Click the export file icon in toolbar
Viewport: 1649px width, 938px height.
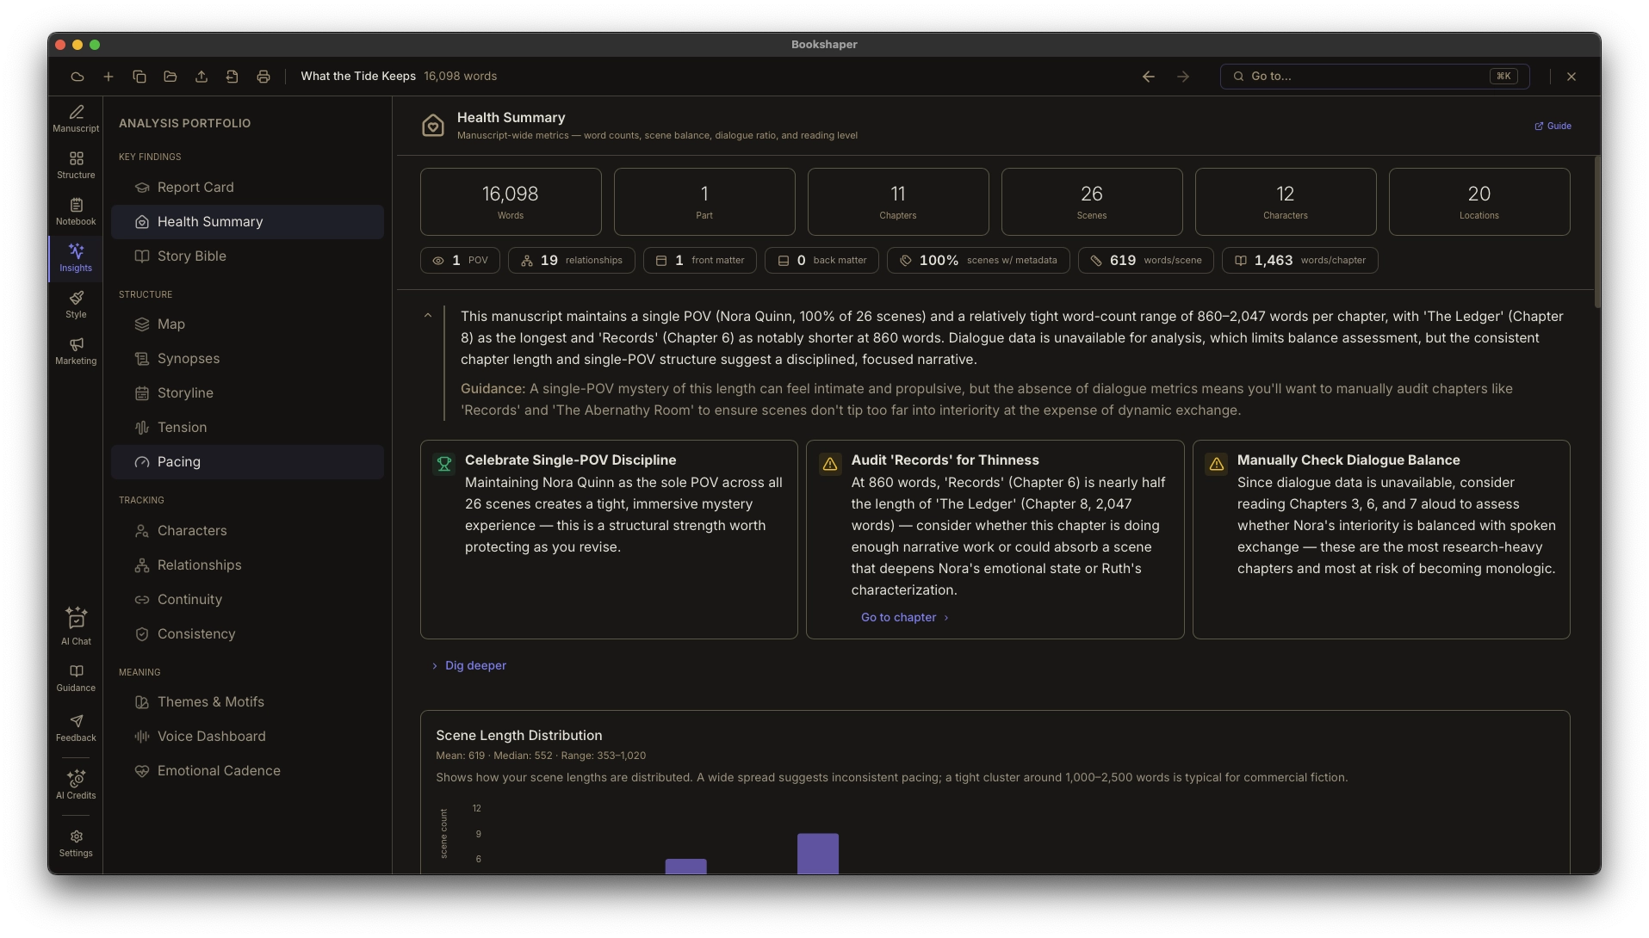pos(232,77)
